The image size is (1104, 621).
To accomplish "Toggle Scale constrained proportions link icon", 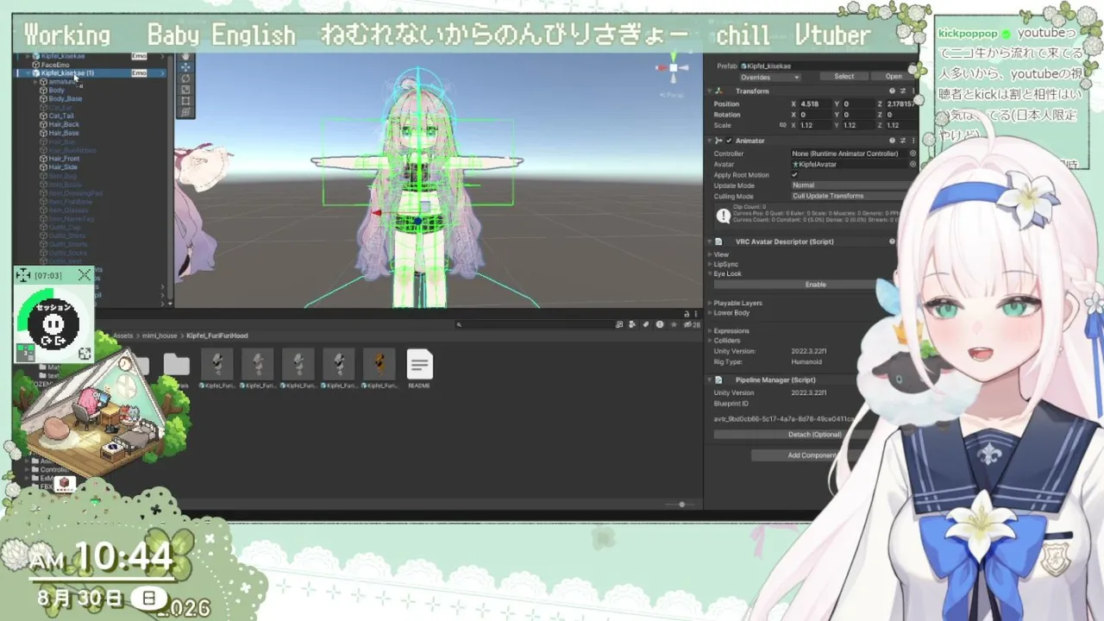I will point(782,125).
